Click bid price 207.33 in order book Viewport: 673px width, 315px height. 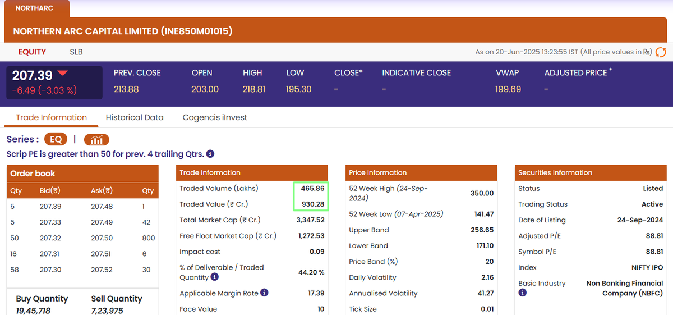[50, 222]
